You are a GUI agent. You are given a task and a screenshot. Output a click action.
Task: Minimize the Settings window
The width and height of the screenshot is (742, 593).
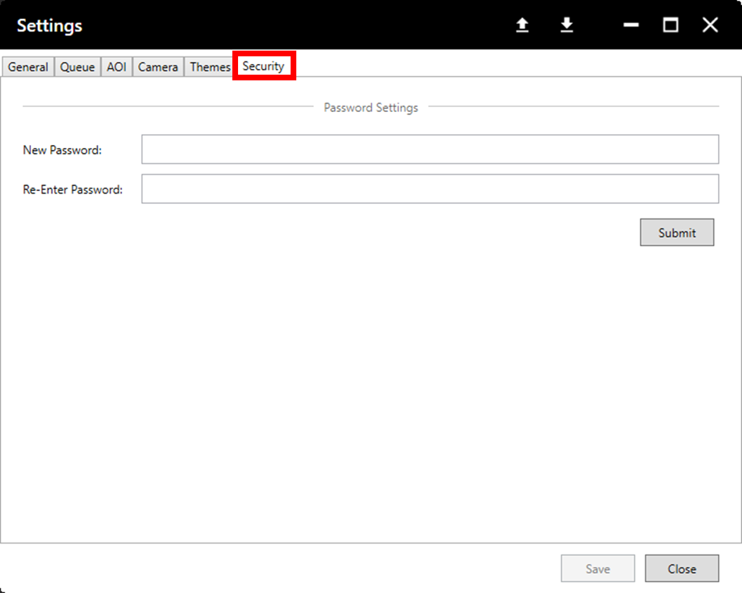[x=631, y=25]
